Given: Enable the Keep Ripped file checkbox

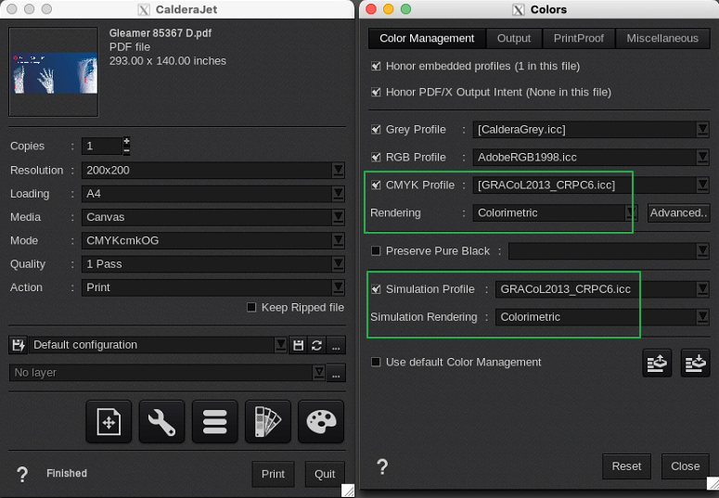Looking at the screenshot, I should click(x=251, y=308).
